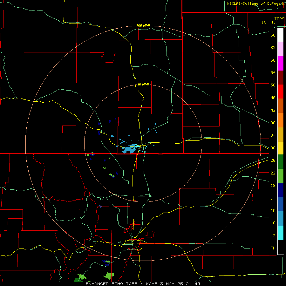Click legend value 38
Screen dimensions: 286x286
pyautogui.click(x=273, y=123)
